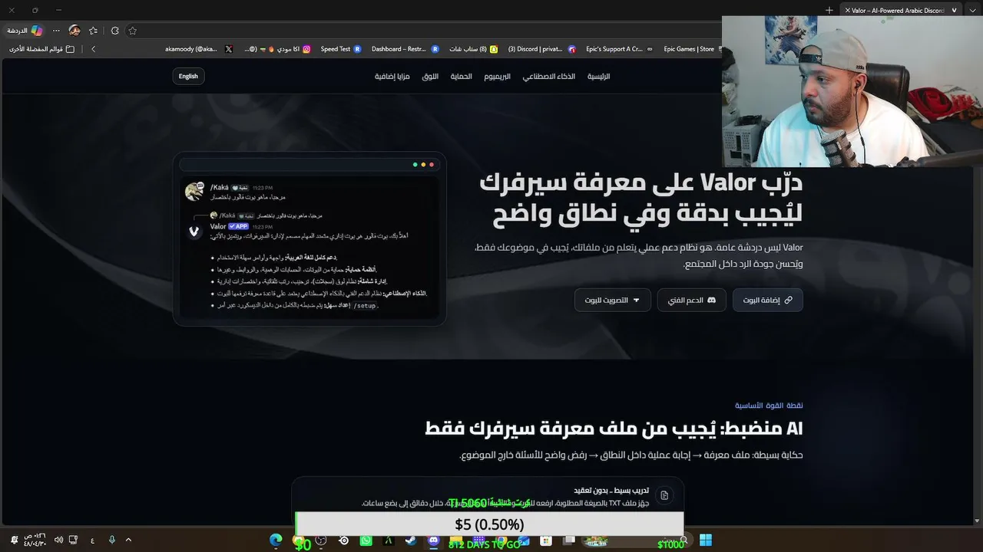The height and width of the screenshot is (552, 983).
Task: Open the البريميوم nav item
Action: pyautogui.click(x=498, y=77)
